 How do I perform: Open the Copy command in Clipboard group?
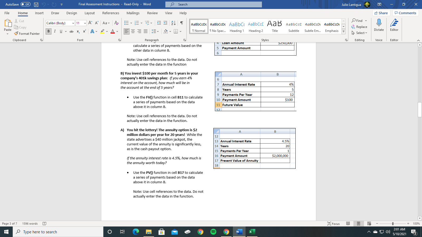(20, 27)
